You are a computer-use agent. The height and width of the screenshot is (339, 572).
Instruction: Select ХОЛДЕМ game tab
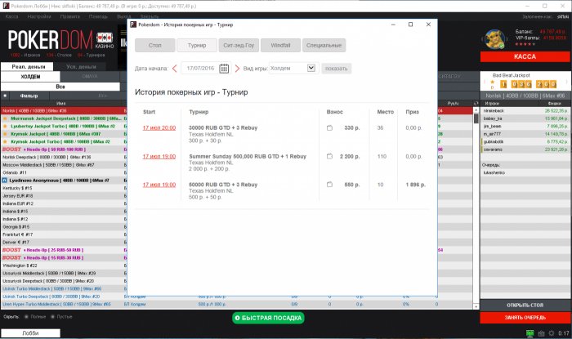(x=30, y=77)
